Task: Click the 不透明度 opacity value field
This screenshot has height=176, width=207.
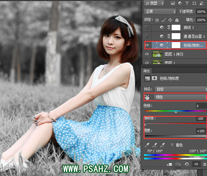Action: 201,11
